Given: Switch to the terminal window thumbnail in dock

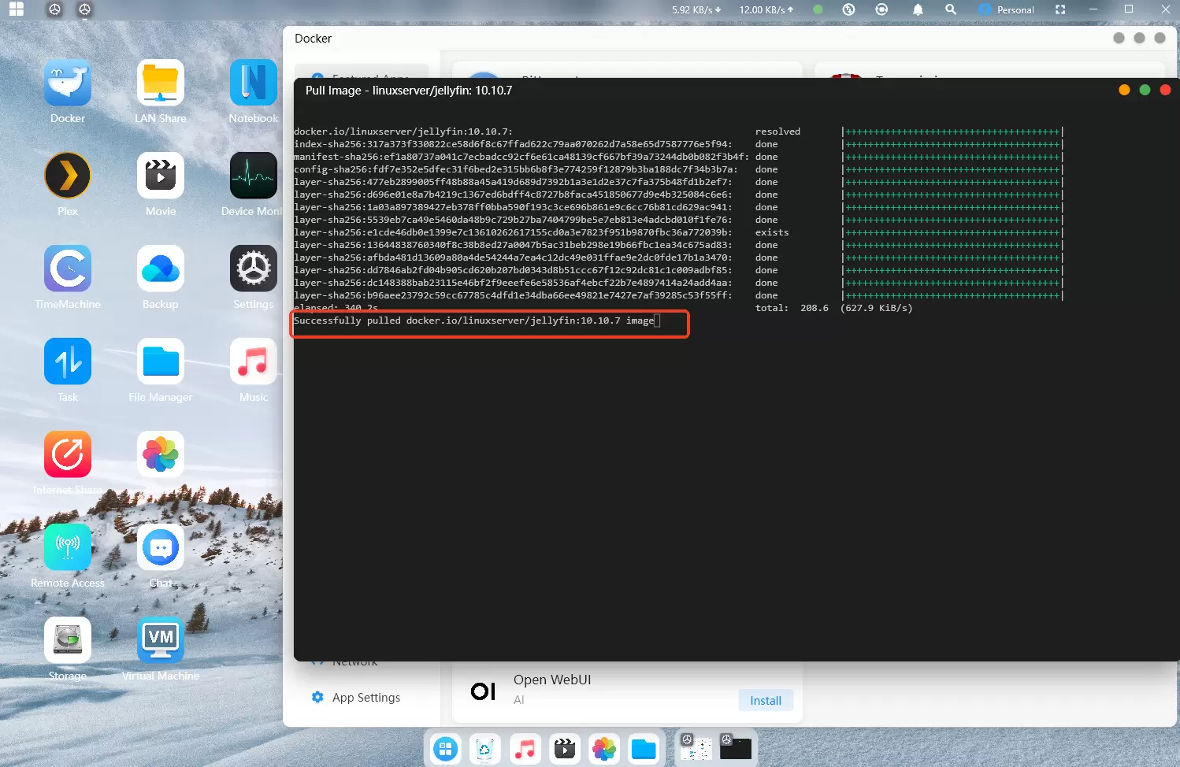Looking at the screenshot, I should (x=736, y=747).
